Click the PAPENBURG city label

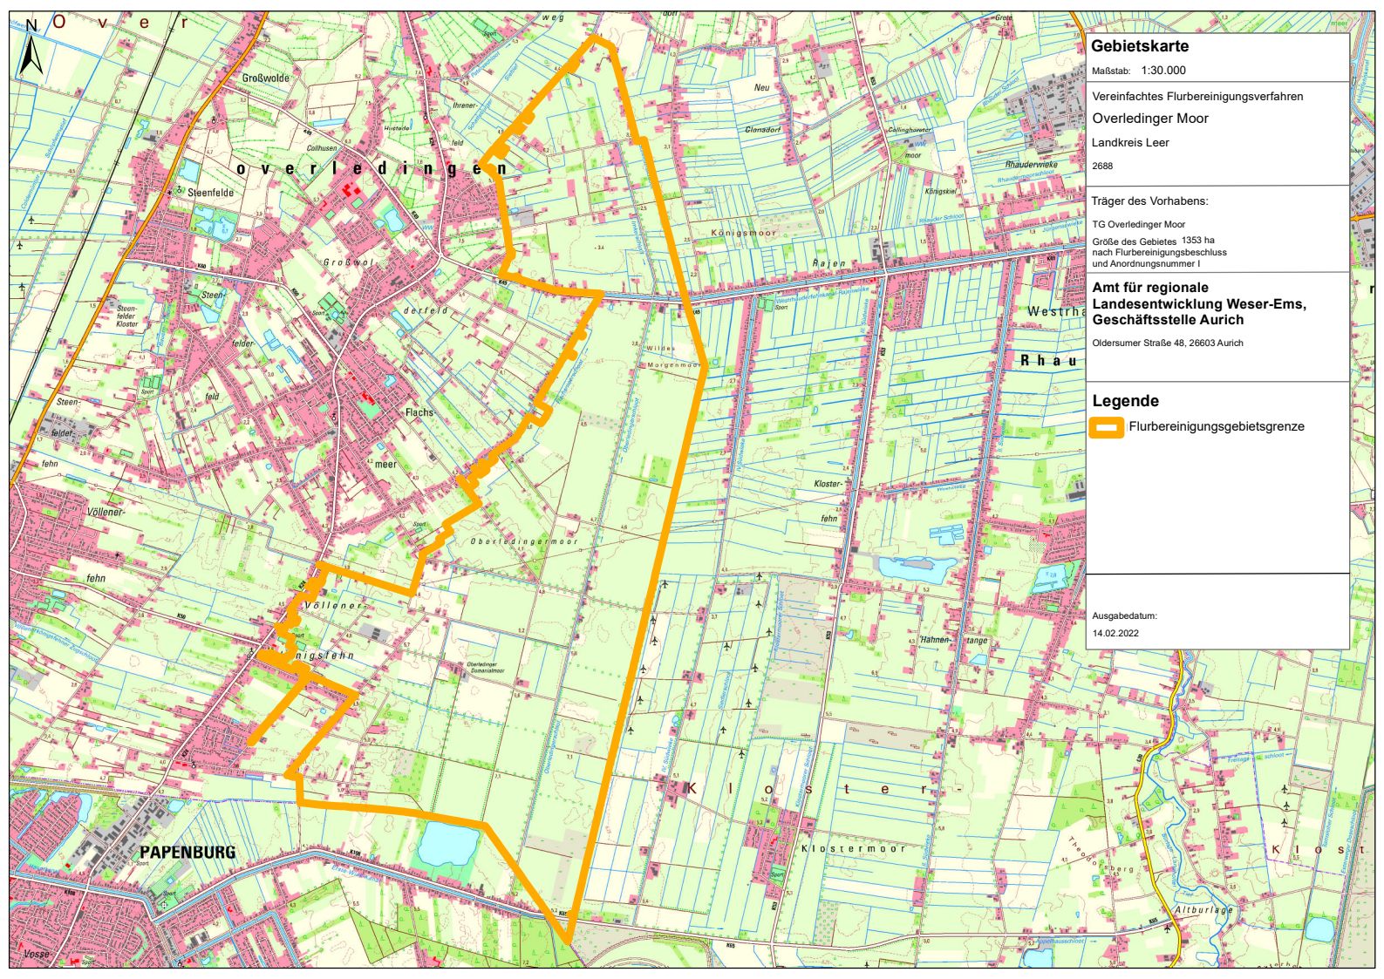tap(187, 852)
